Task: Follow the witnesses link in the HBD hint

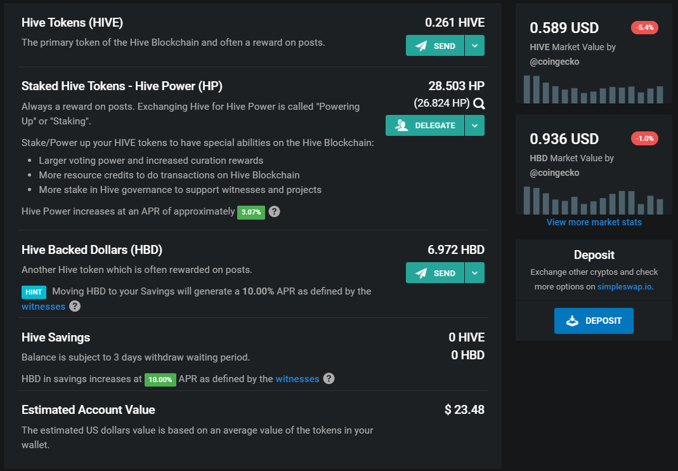Action: (x=43, y=307)
